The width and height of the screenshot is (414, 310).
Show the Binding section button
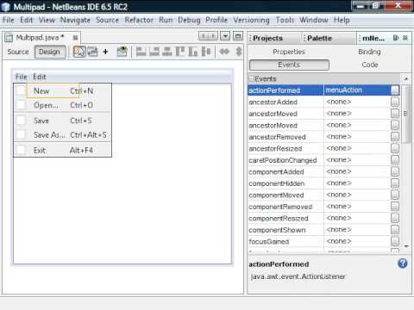coord(369,52)
